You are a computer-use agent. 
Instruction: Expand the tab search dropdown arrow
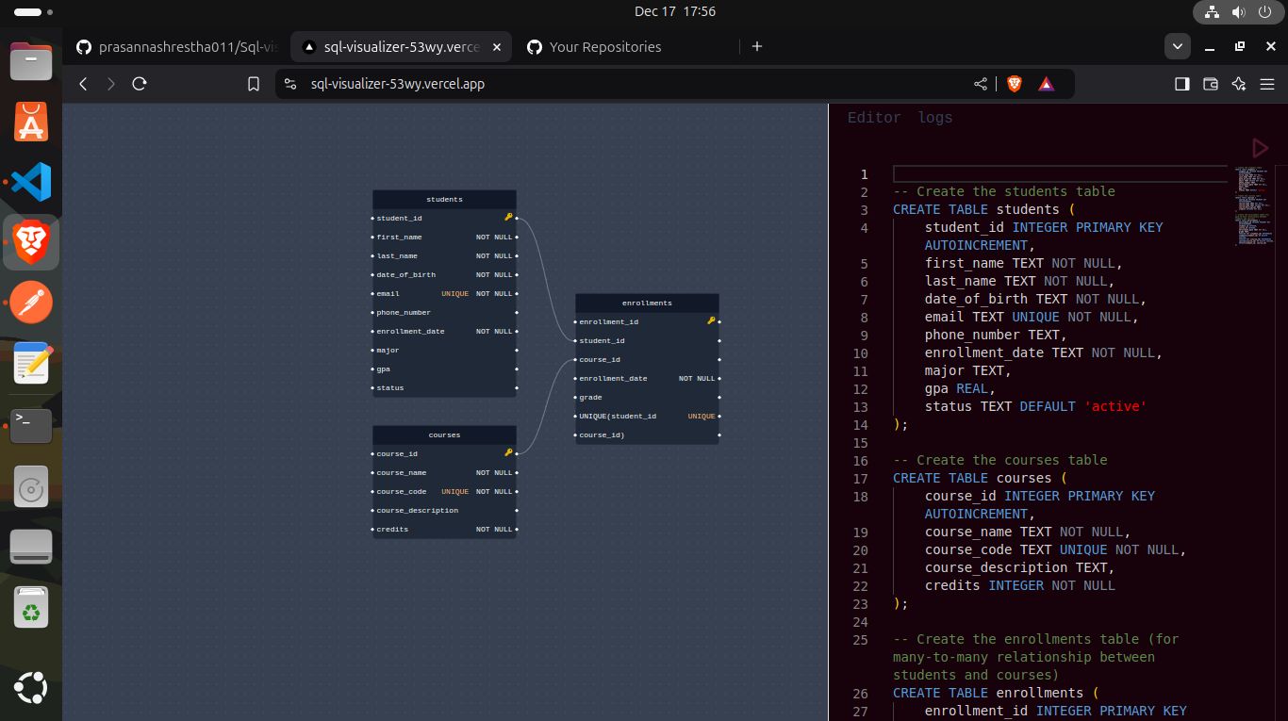coord(1177,46)
